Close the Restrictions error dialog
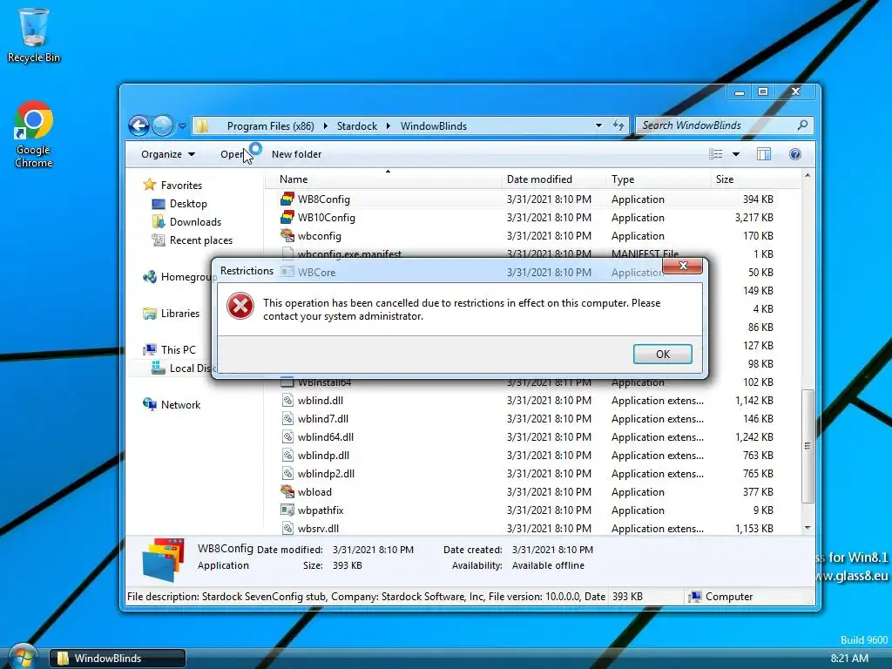892x669 pixels. [x=683, y=266]
